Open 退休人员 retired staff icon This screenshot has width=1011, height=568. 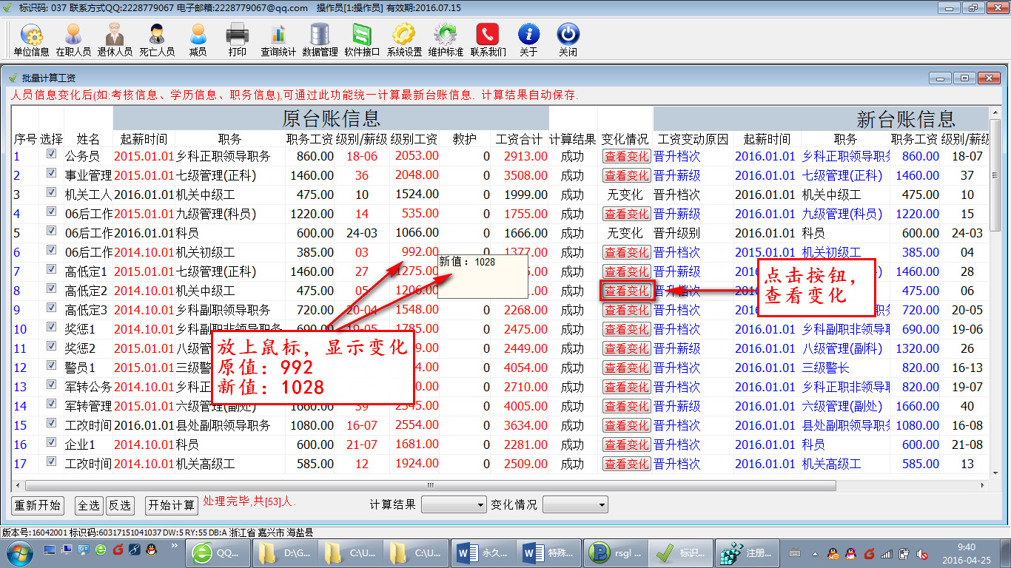(x=115, y=39)
